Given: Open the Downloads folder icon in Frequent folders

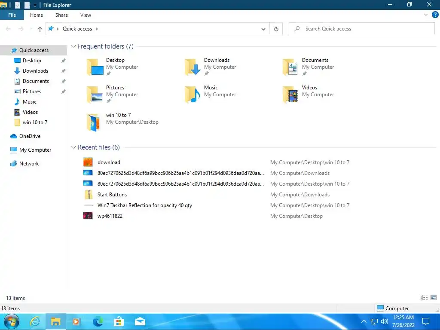Looking at the screenshot, I should [193, 67].
